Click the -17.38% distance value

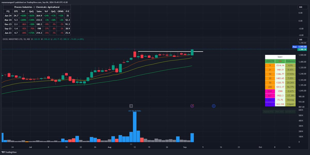point(290,95)
